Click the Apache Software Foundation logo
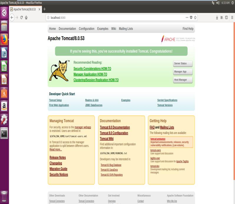The height and width of the screenshot is (204, 235). tap(178, 39)
